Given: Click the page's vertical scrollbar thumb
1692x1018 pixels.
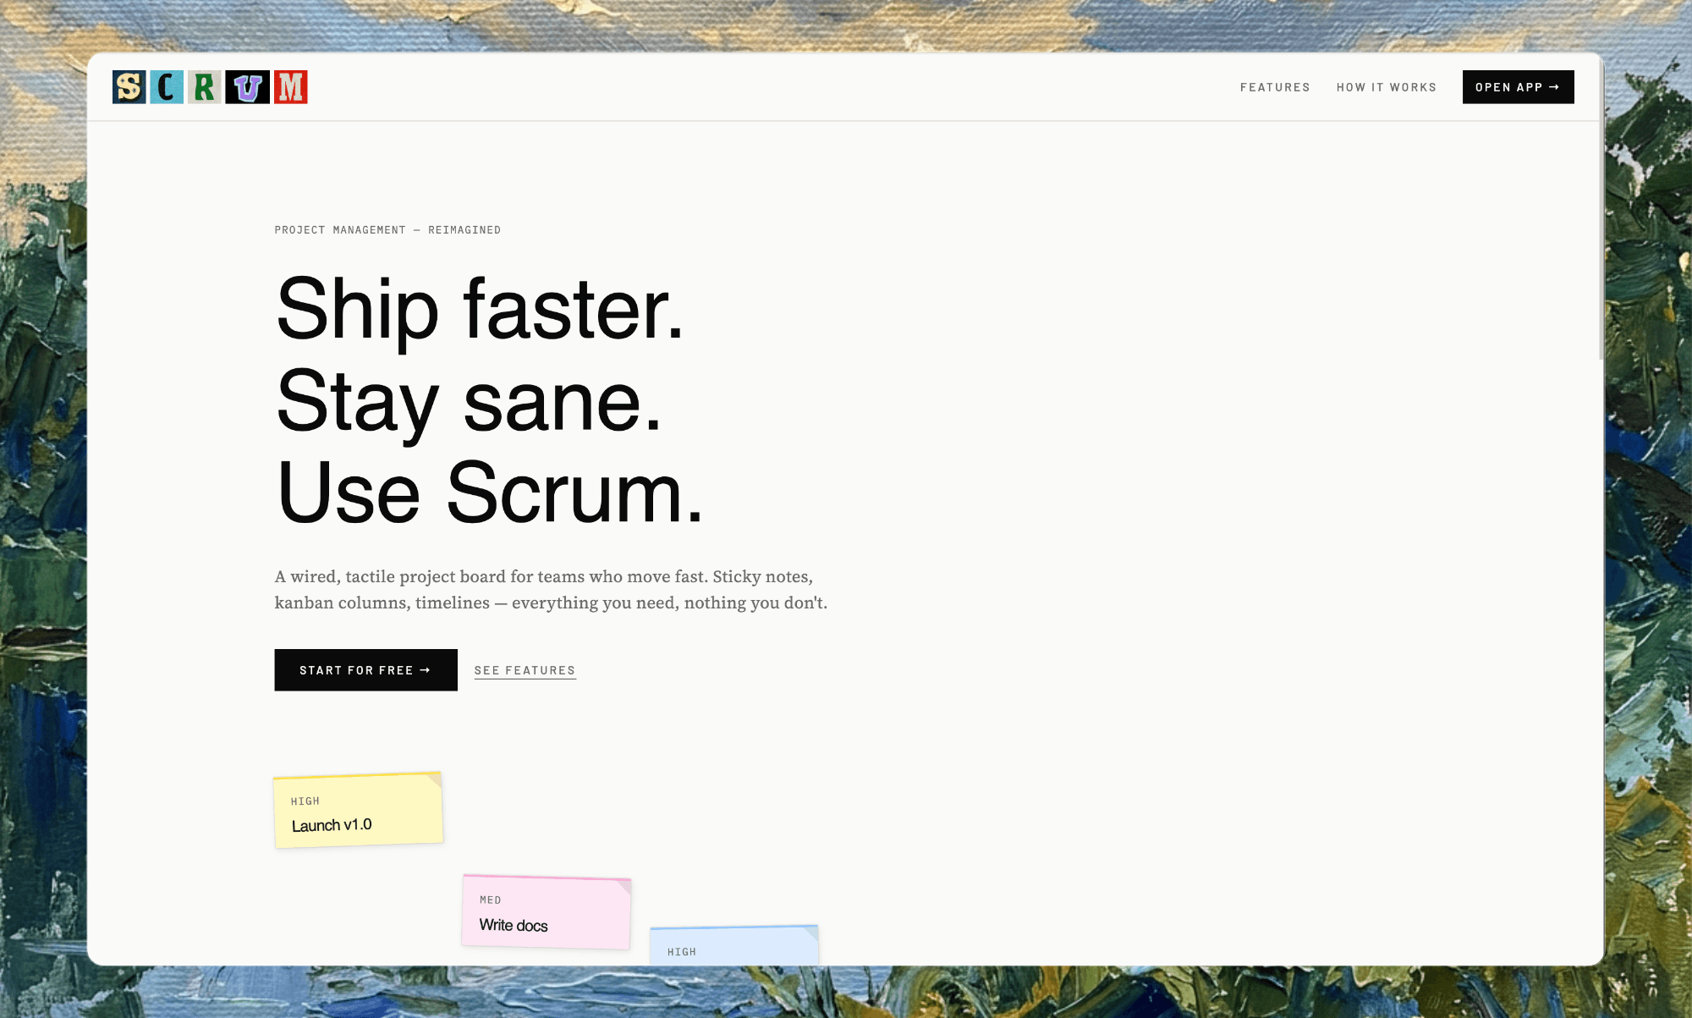Looking at the screenshot, I should (x=1601, y=212).
